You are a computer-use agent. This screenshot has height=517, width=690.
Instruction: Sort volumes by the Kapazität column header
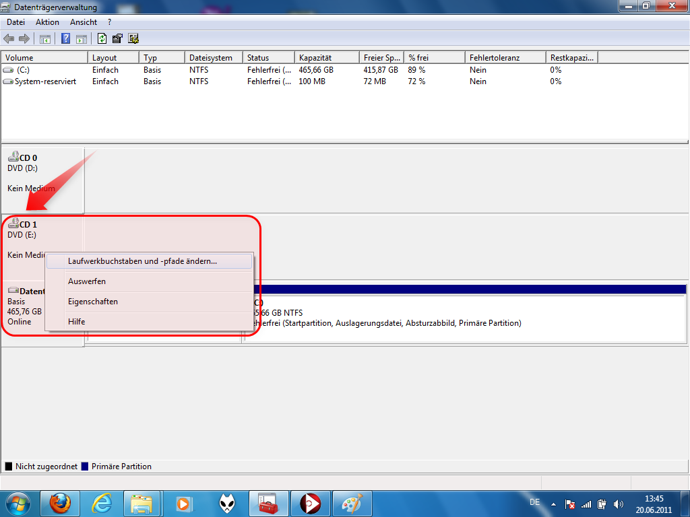click(315, 58)
